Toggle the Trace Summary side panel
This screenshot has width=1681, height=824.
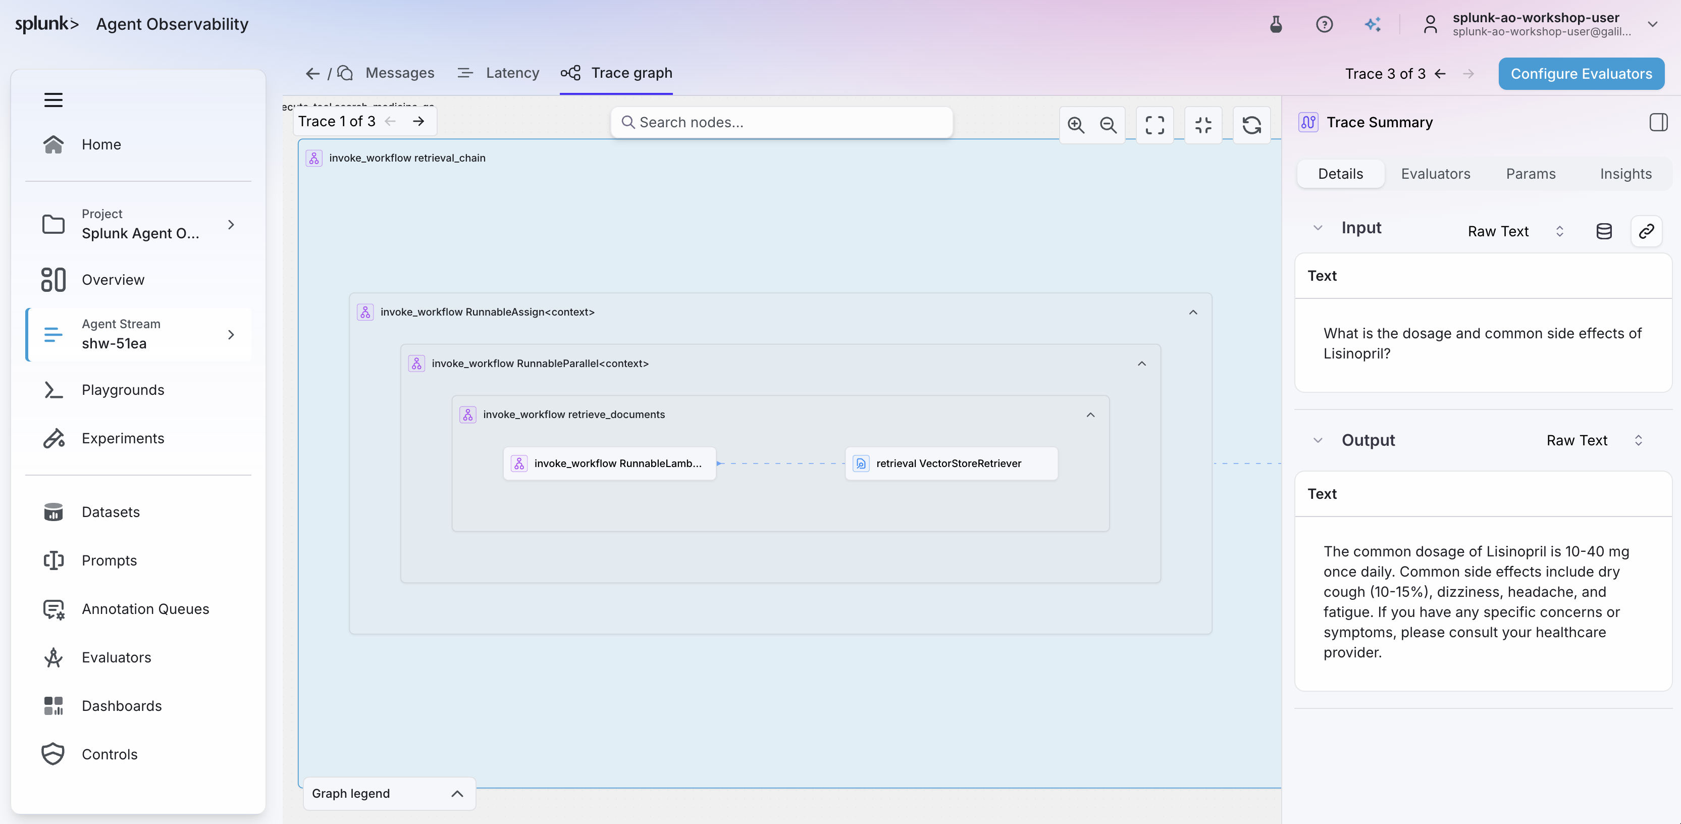click(x=1658, y=122)
